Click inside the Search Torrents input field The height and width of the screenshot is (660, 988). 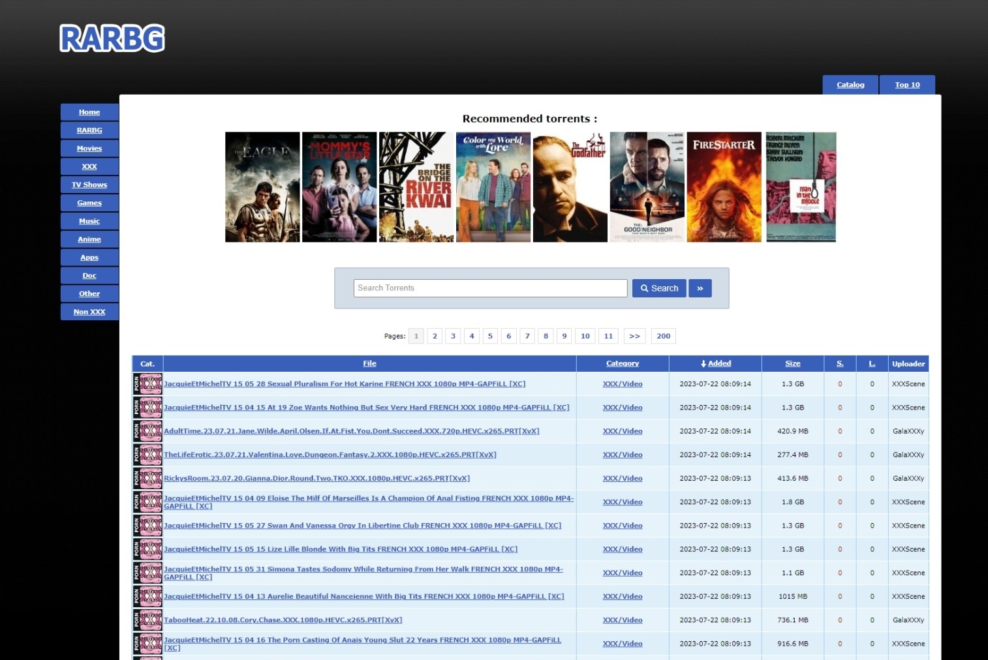(490, 288)
